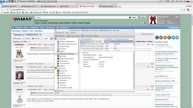Select Файловые системы in the sidebar
The height and width of the screenshot is (108, 193).
click(x=67, y=54)
